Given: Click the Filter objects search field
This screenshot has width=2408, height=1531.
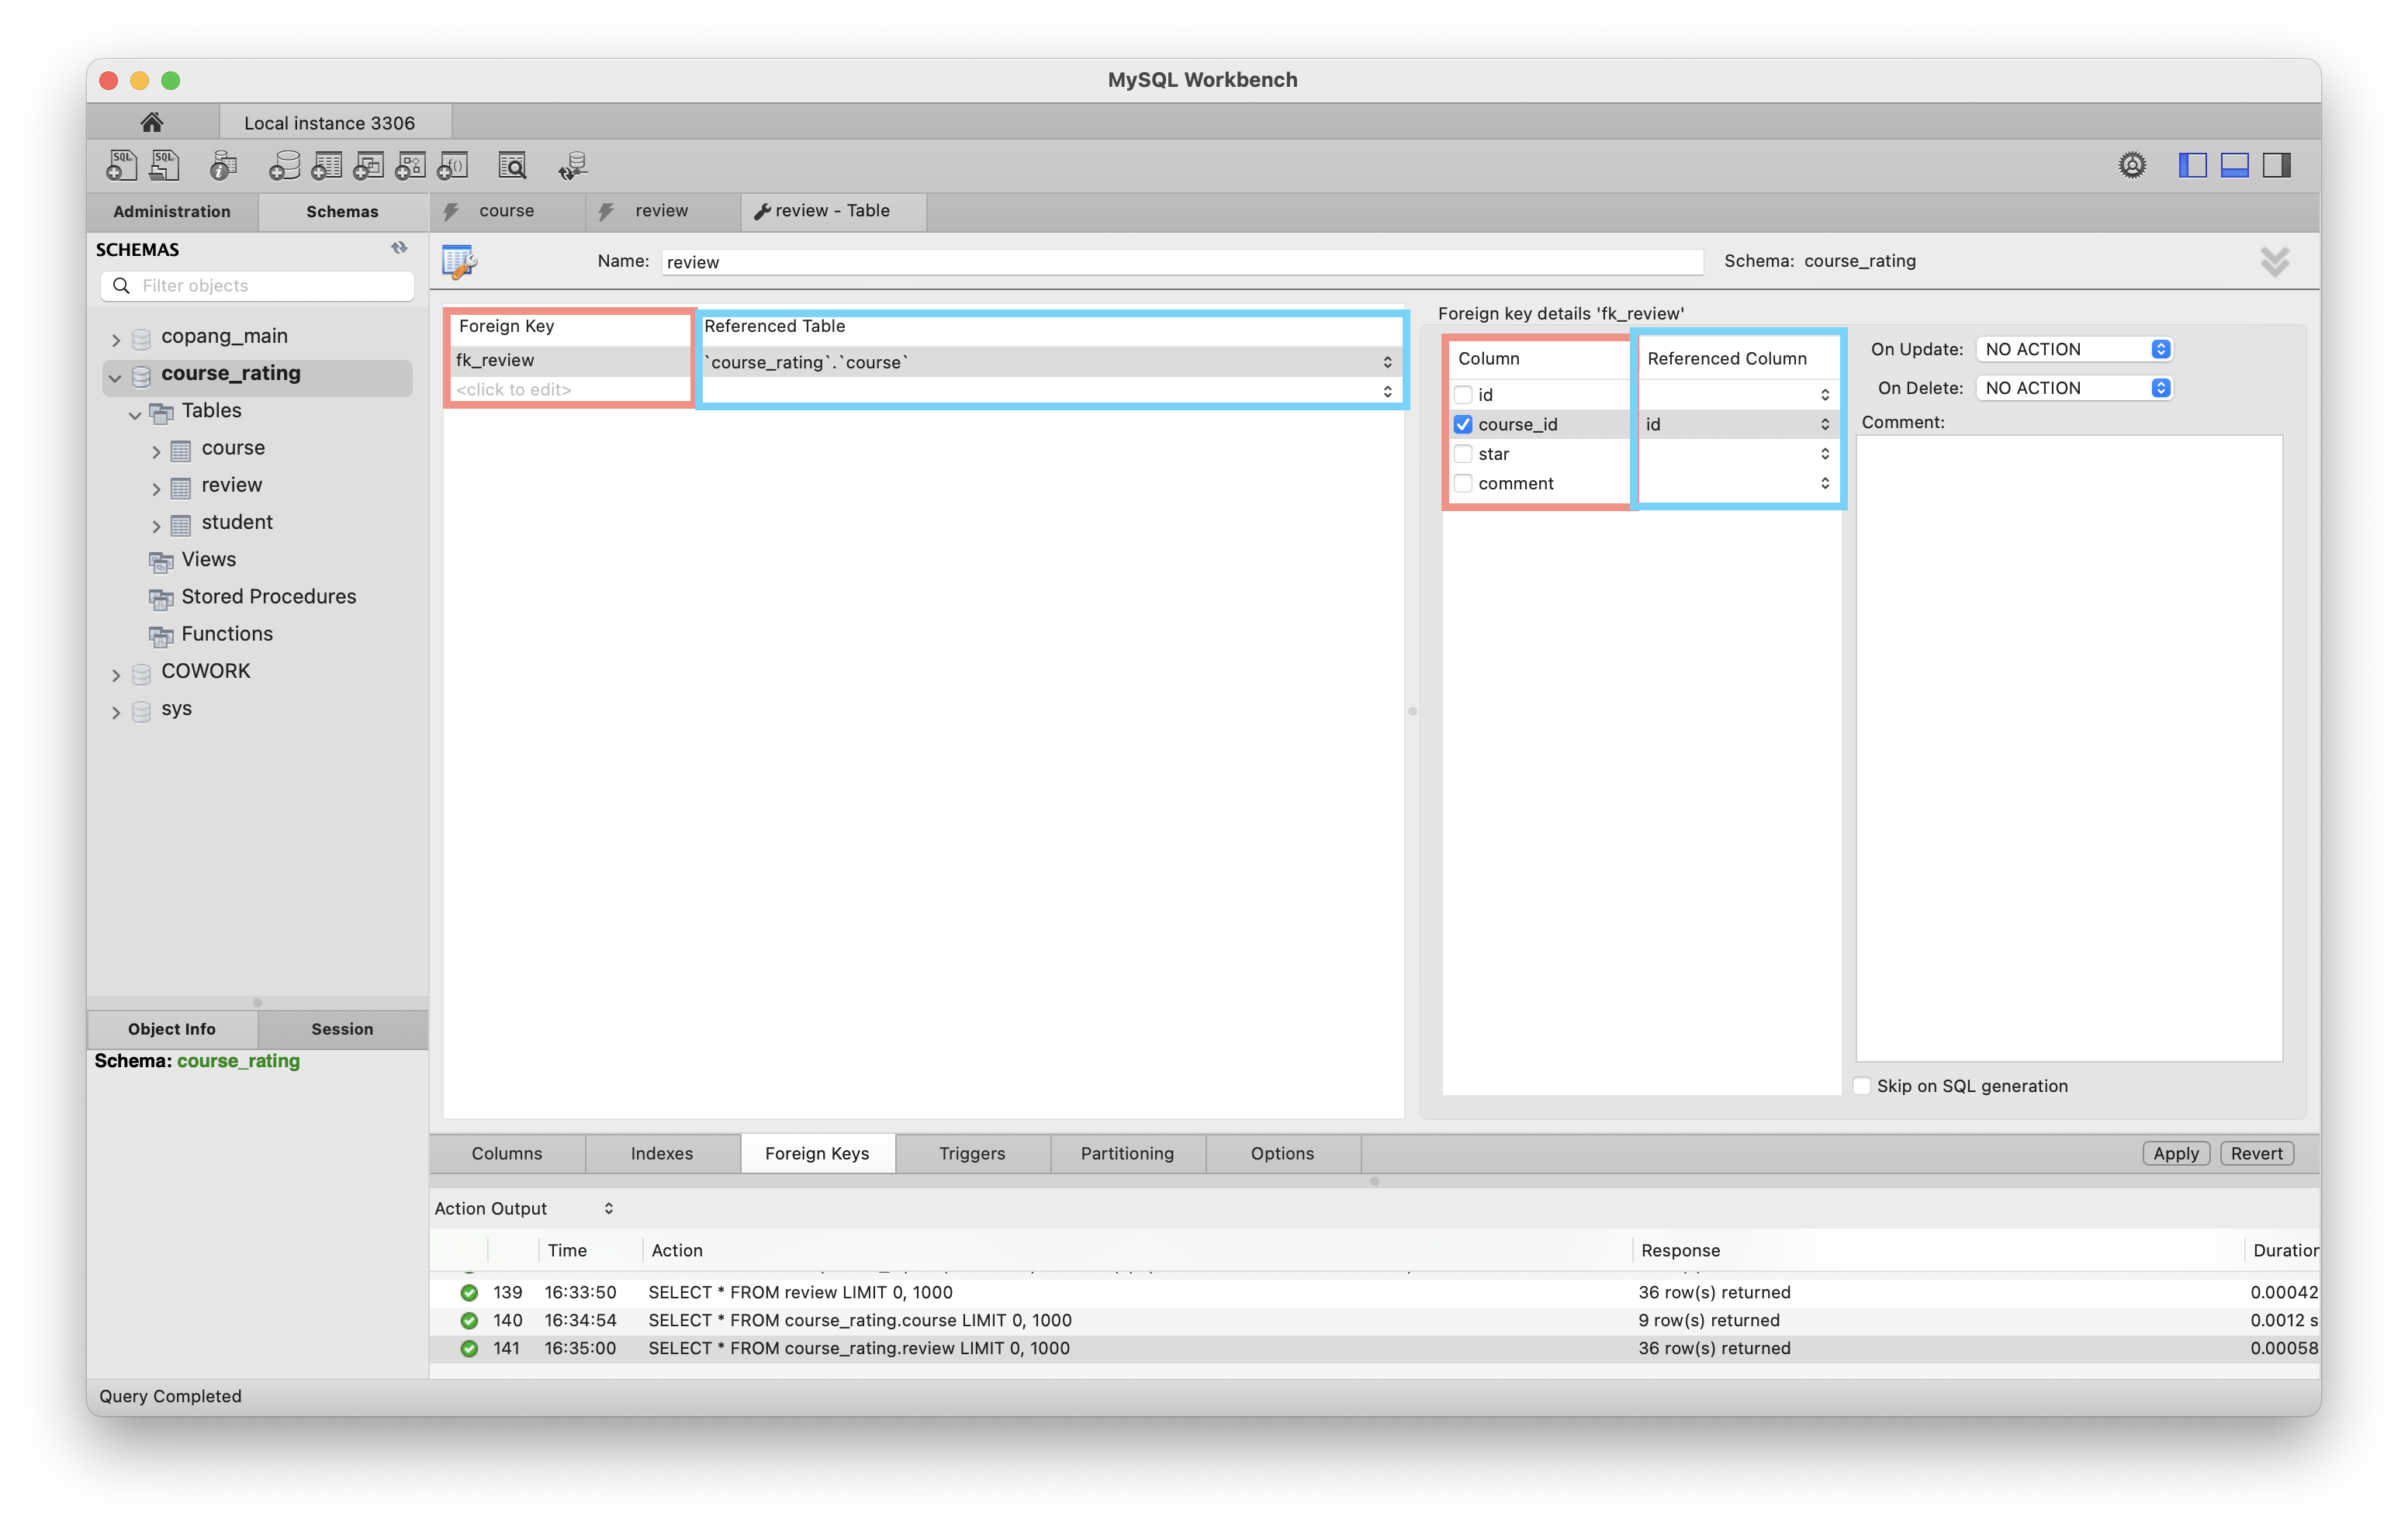Looking at the screenshot, I should tap(270, 286).
